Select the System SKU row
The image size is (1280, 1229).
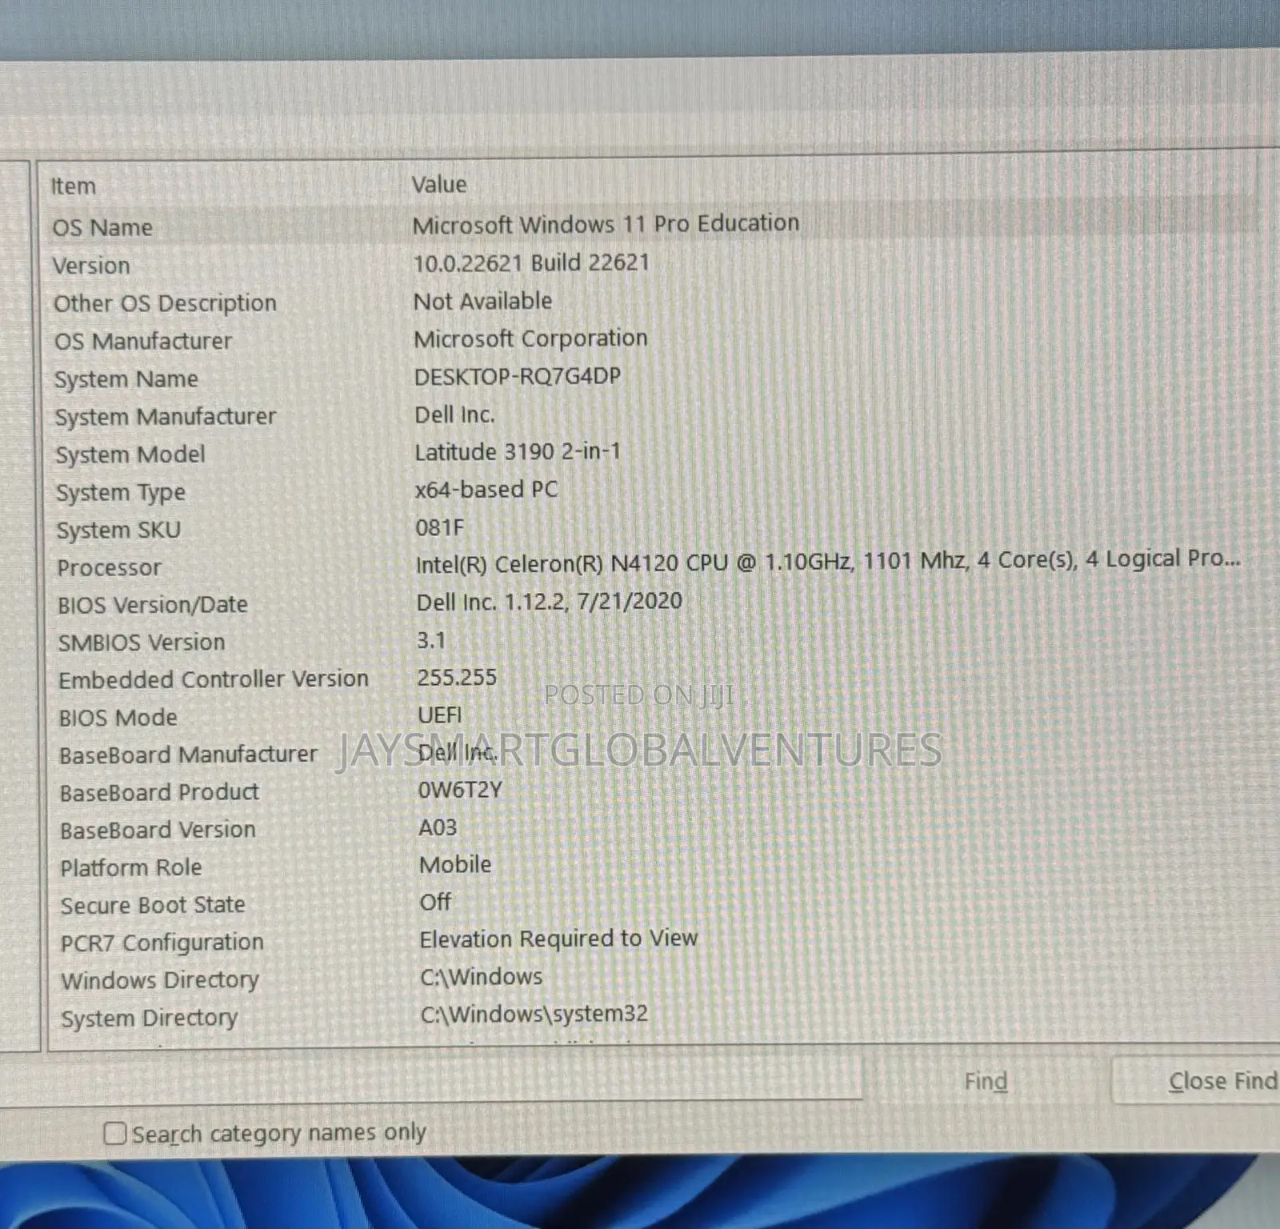[x=652, y=529]
